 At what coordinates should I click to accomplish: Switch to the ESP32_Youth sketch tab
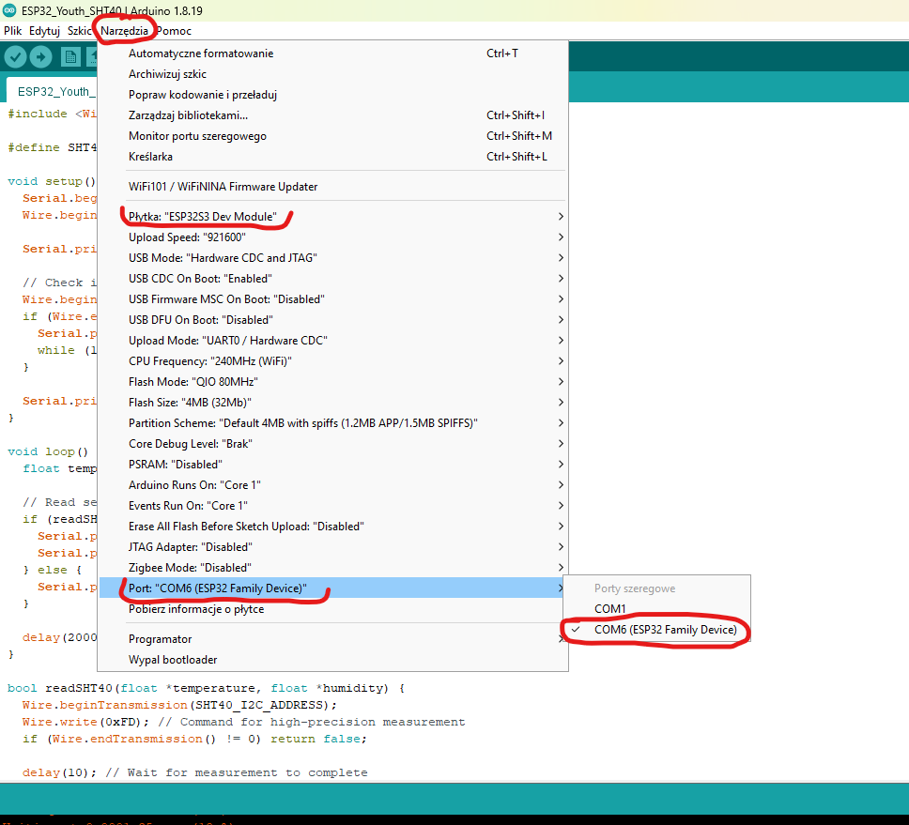tap(53, 92)
